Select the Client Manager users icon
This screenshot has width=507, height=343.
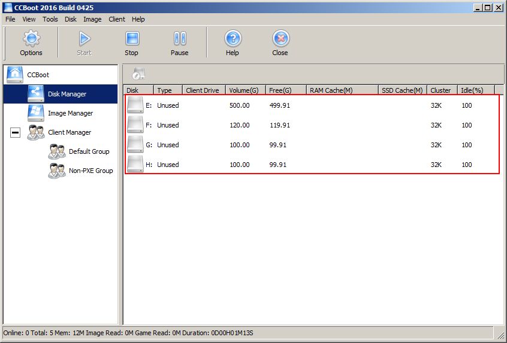pos(35,132)
